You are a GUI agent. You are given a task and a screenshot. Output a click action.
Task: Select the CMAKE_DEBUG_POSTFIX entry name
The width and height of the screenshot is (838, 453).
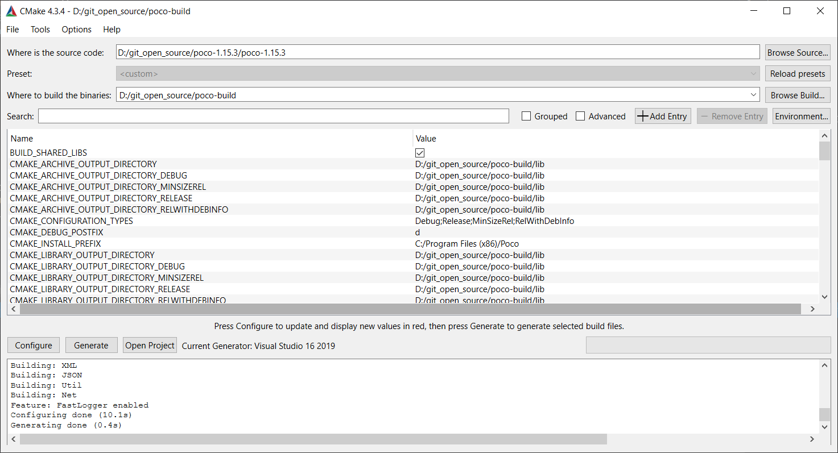pyautogui.click(x=56, y=232)
